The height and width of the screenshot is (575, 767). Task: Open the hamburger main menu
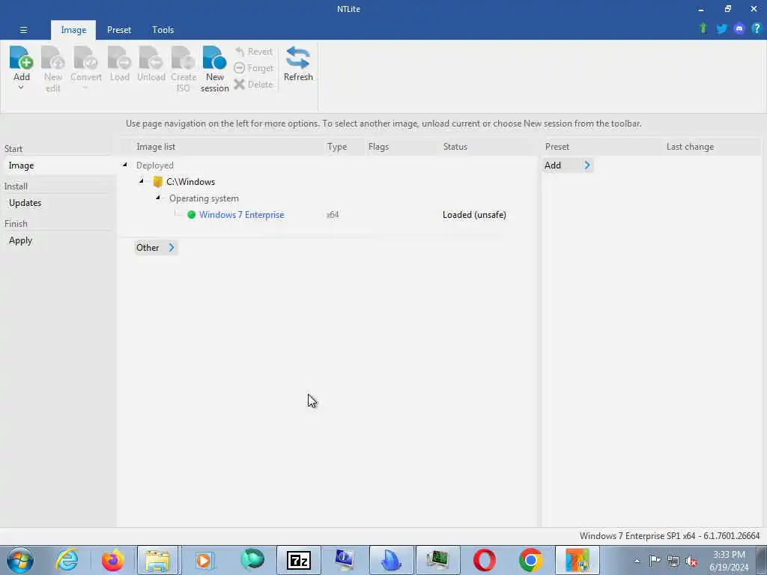point(23,30)
